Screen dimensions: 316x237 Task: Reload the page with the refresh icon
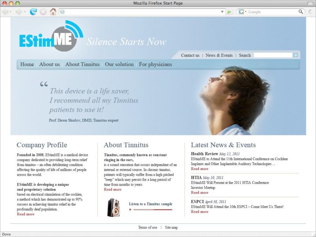pos(33,12)
